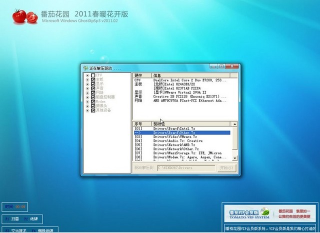The image size is (320, 233).
Task: Click the driver list scrollbar thumb
Action: tap(234, 138)
